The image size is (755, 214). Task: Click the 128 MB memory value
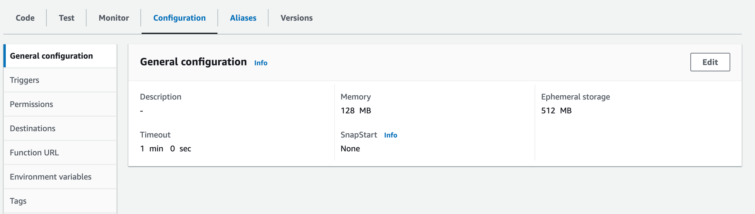pyautogui.click(x=356, y=111)
